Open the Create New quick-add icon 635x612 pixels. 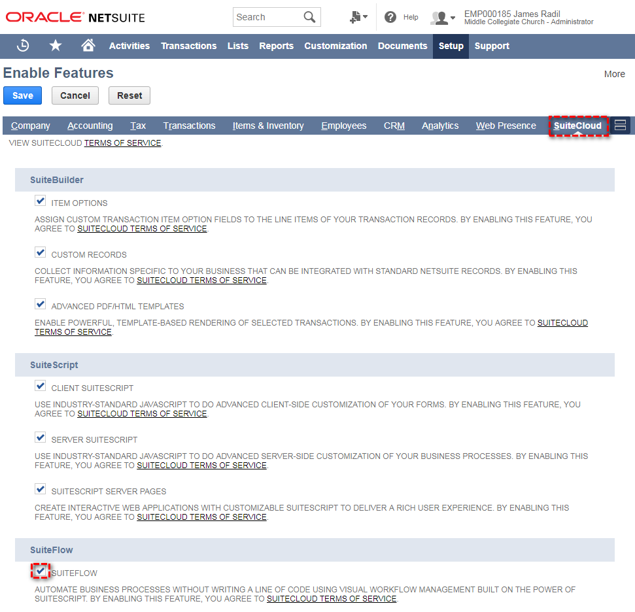(355, 17)
